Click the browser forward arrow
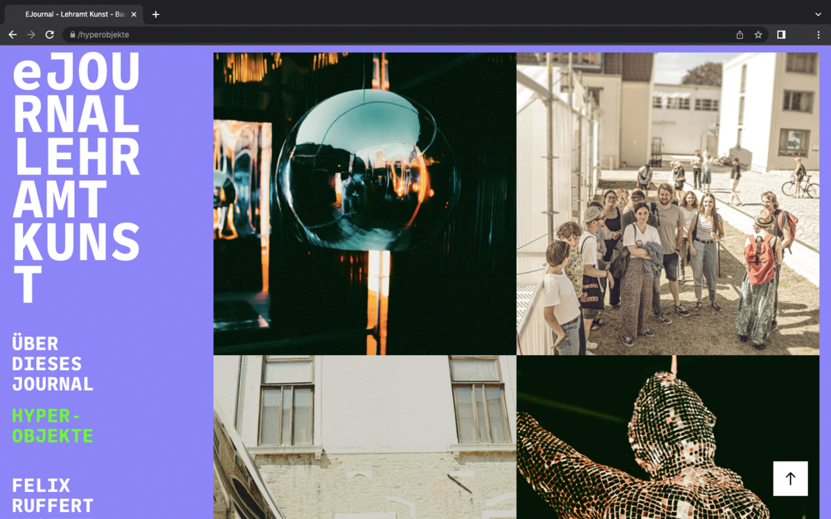 (x=31, y=35)
